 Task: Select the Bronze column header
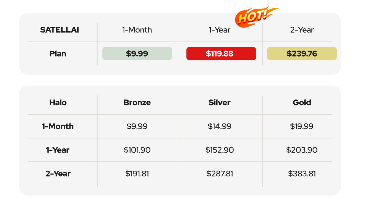pos(137,102)
